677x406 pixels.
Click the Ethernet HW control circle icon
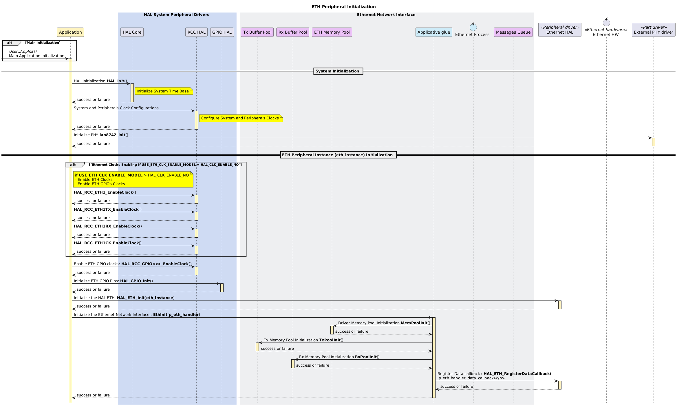606,23
